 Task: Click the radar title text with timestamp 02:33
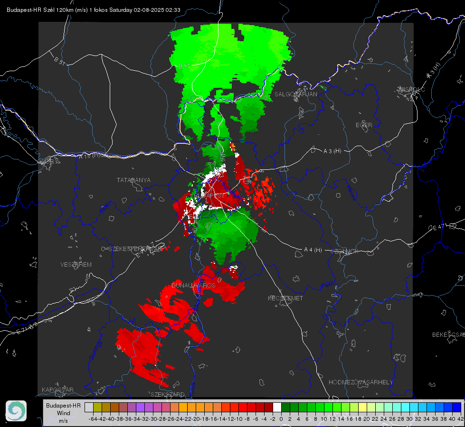click(94, 10)
